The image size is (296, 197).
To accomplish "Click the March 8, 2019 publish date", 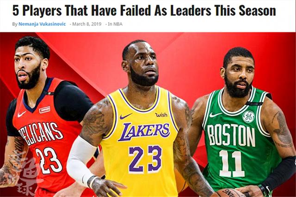I will pos(86,24).
